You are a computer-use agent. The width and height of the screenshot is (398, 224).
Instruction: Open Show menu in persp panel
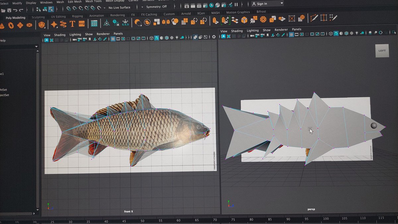267,30
